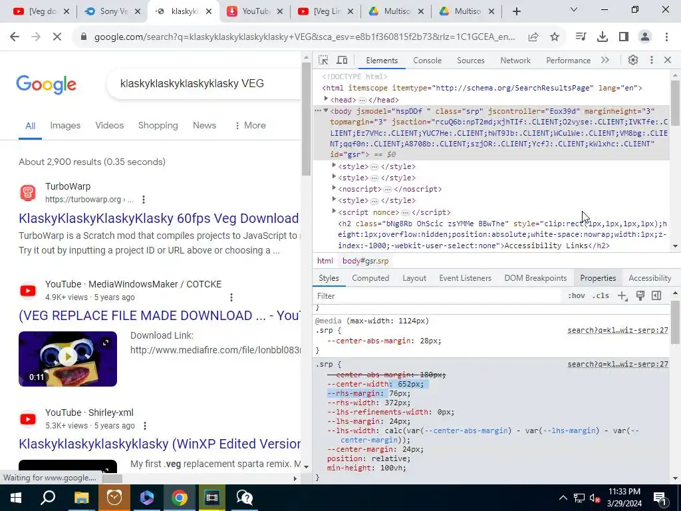Open the three-dot menu for TurboWarp result
Image resolution: width=681 pixels, height=511 pixels.
click(x=144, y=200)
